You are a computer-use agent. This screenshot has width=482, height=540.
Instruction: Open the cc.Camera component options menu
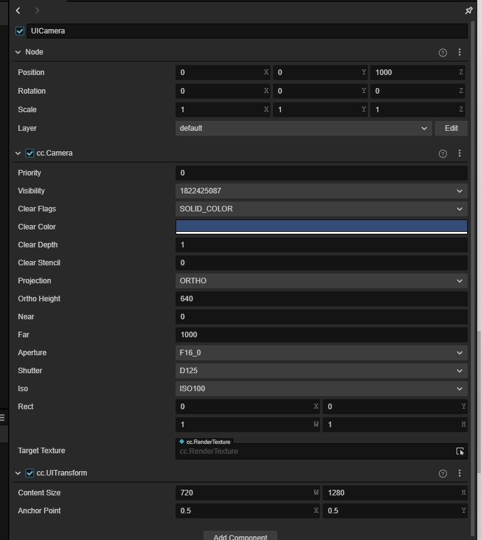(459, 154)
